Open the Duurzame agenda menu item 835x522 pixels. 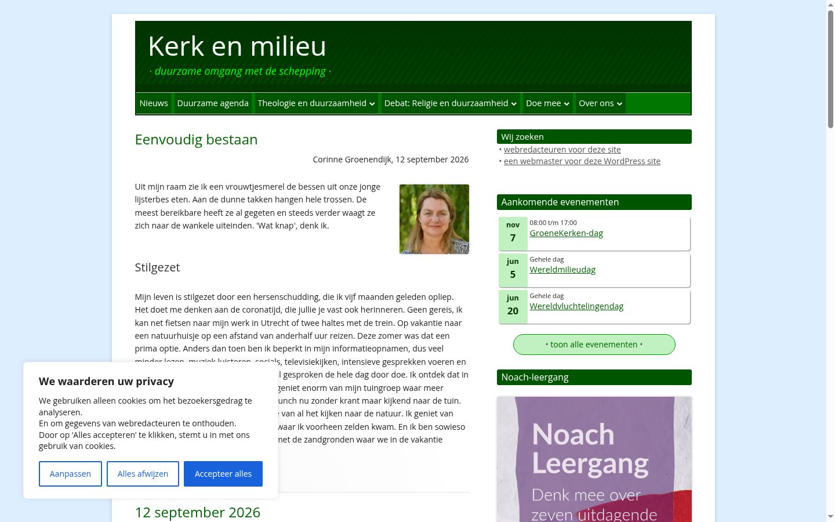(x=213, y=103)
